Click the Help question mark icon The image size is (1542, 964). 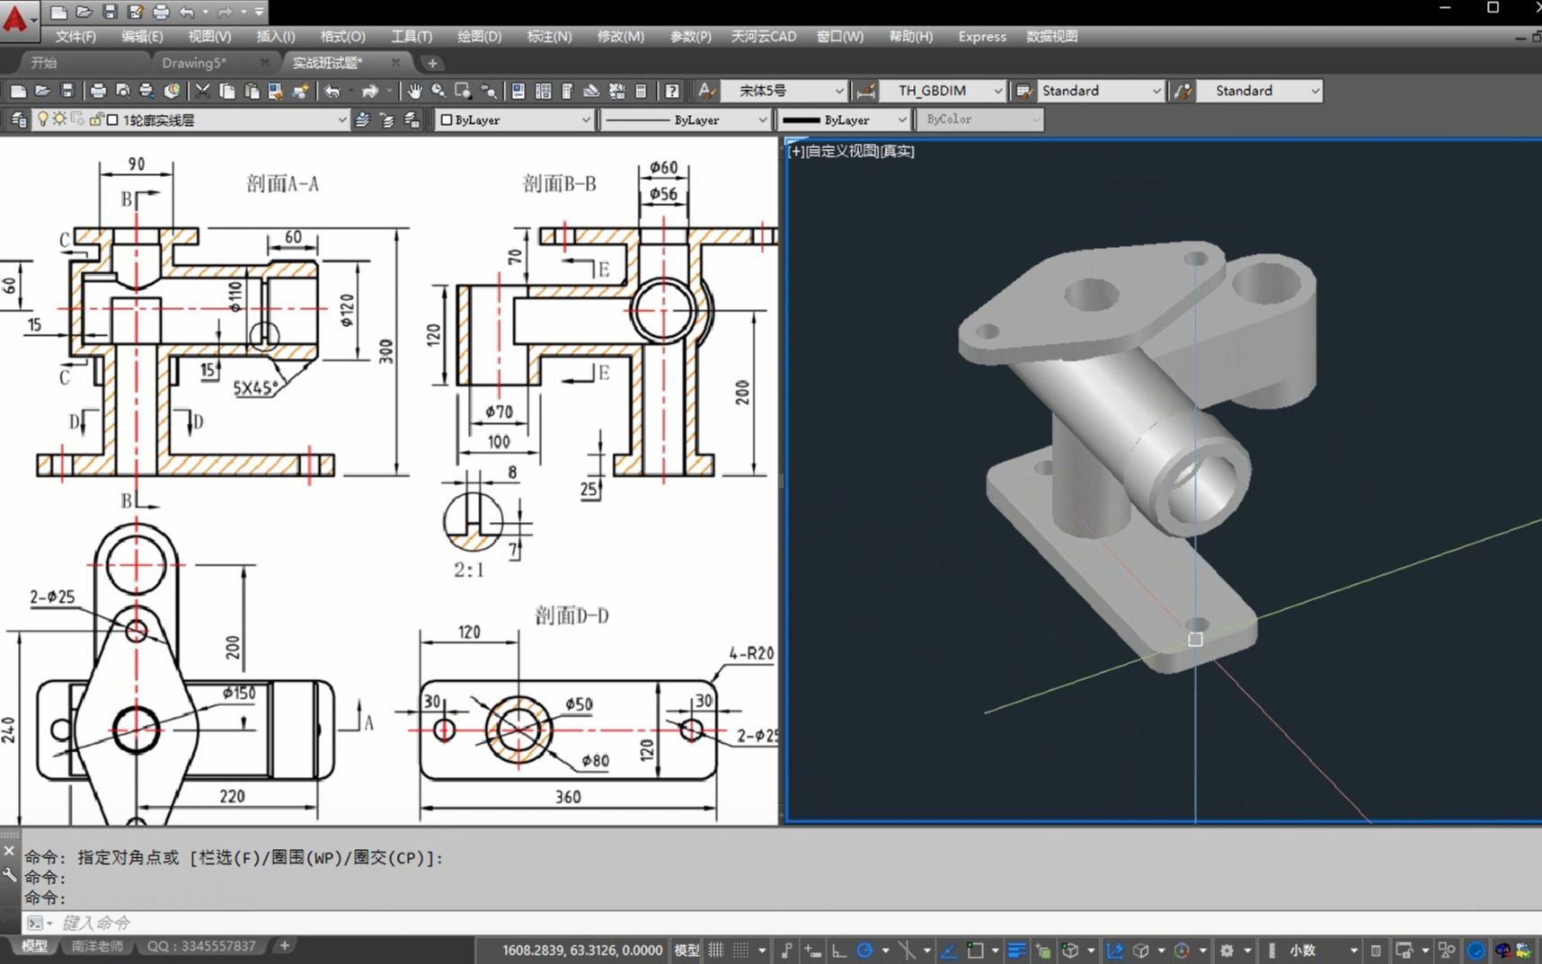(671, 91)
